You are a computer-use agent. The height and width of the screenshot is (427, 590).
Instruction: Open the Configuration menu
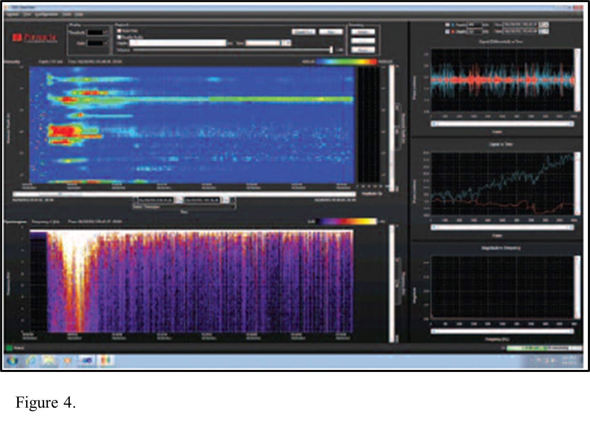click(47, 14)
